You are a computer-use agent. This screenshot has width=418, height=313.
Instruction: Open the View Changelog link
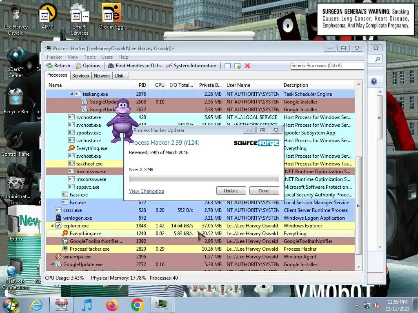147,191
